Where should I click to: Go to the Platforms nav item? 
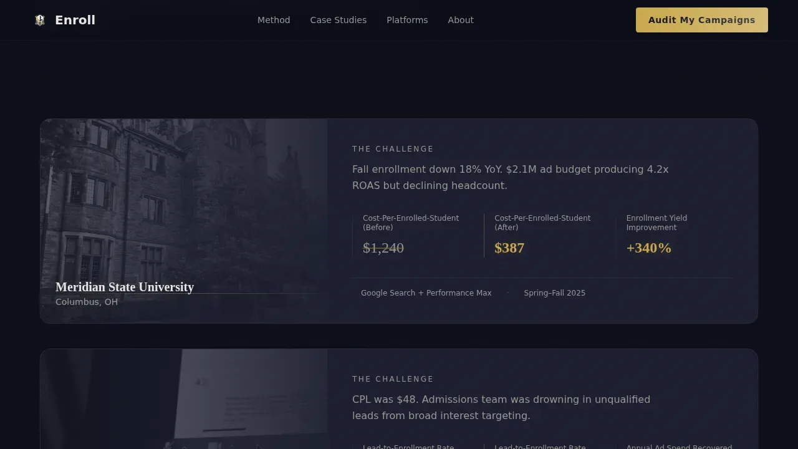(407, 20)
